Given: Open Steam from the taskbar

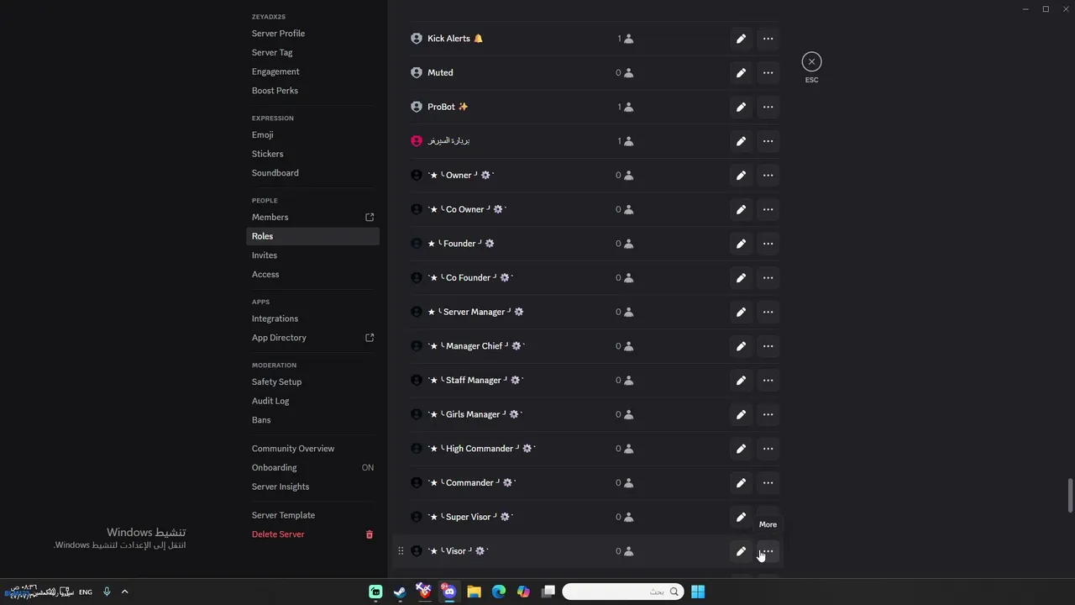Looking at the screenshot, I should pos(401,592).
